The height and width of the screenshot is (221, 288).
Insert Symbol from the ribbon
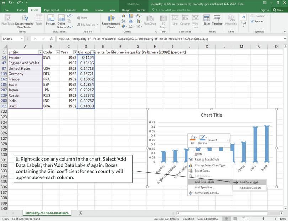257,21
